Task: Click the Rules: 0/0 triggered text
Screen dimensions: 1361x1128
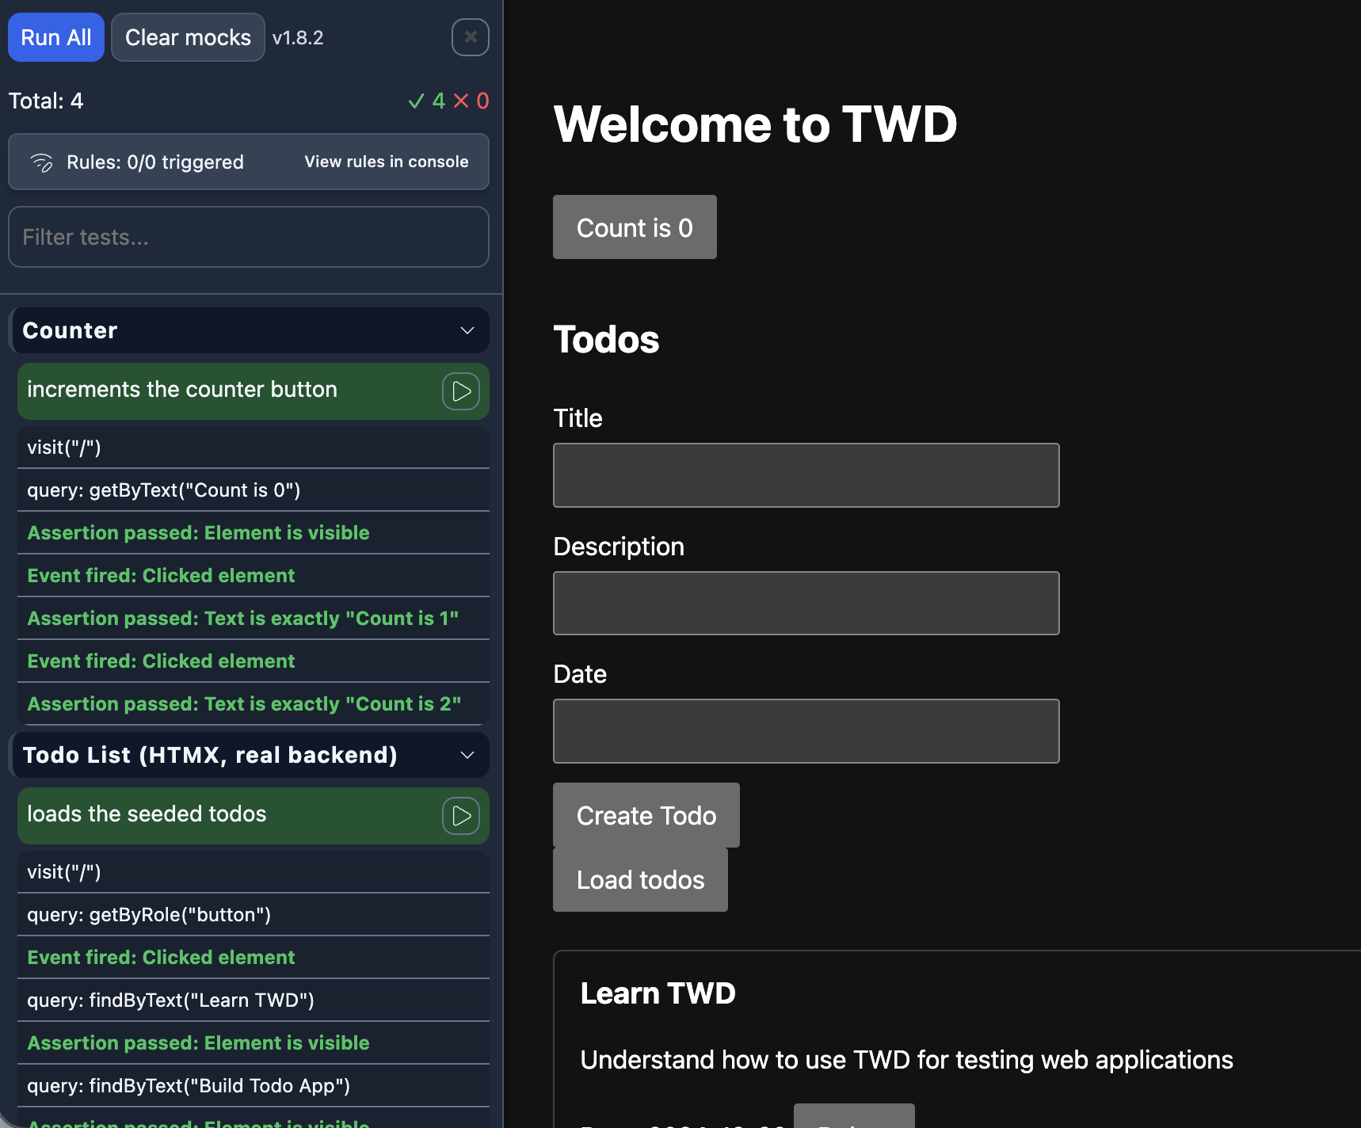Action: coord(155,162)
